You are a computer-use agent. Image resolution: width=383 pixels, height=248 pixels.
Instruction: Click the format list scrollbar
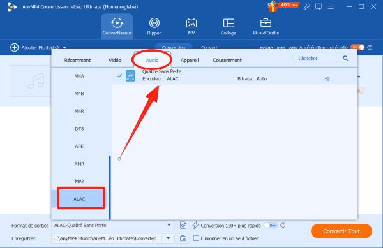coord(110,187)
